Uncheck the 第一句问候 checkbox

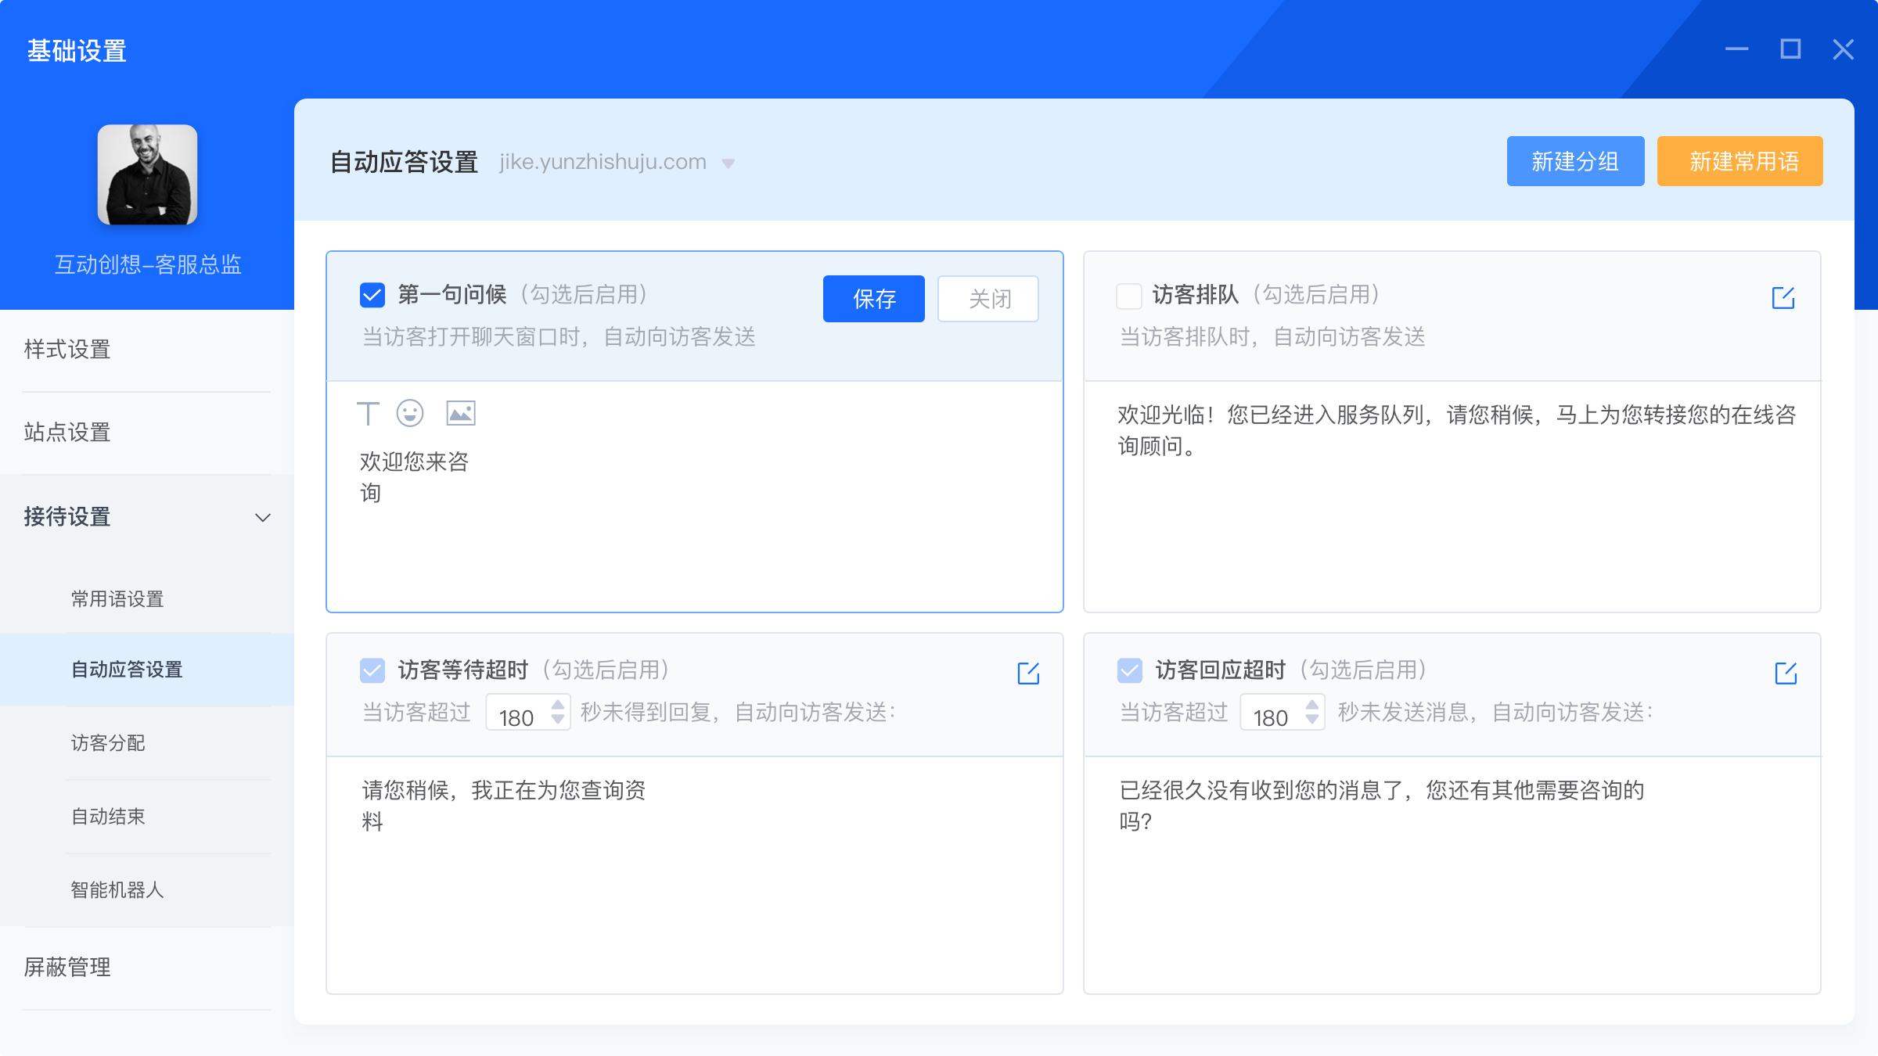(372, 295)
